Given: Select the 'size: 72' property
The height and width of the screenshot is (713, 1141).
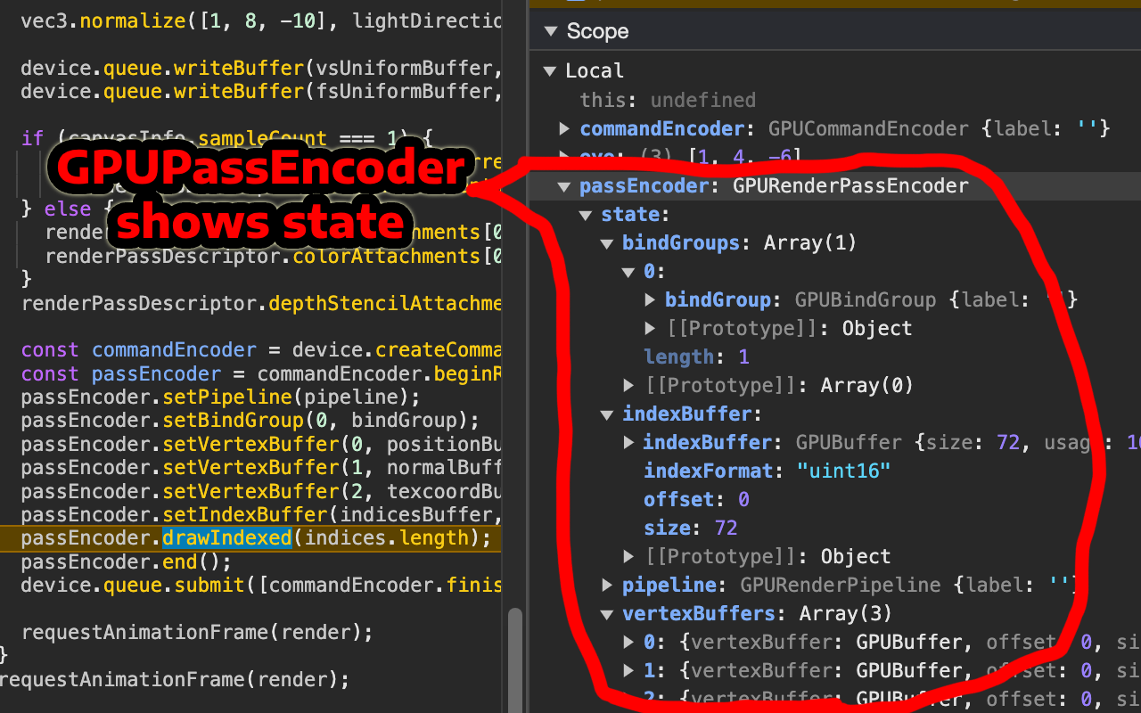Looking at the screenshot, I should (x=691, y=528).
